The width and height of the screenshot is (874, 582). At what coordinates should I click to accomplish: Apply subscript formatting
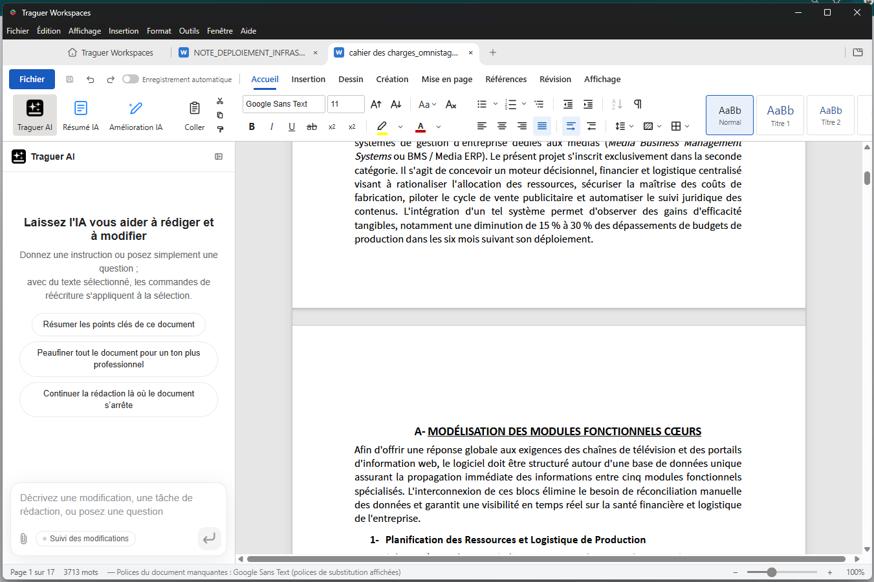(332, 127)
